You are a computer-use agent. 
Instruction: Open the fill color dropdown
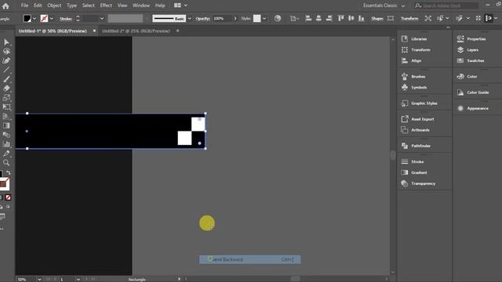[x=35, y=19]
